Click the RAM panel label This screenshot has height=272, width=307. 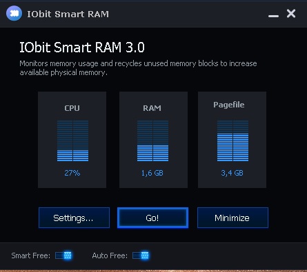coord(152,108)
